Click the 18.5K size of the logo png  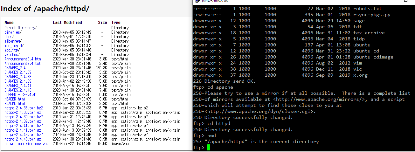[x=102, y=143]
